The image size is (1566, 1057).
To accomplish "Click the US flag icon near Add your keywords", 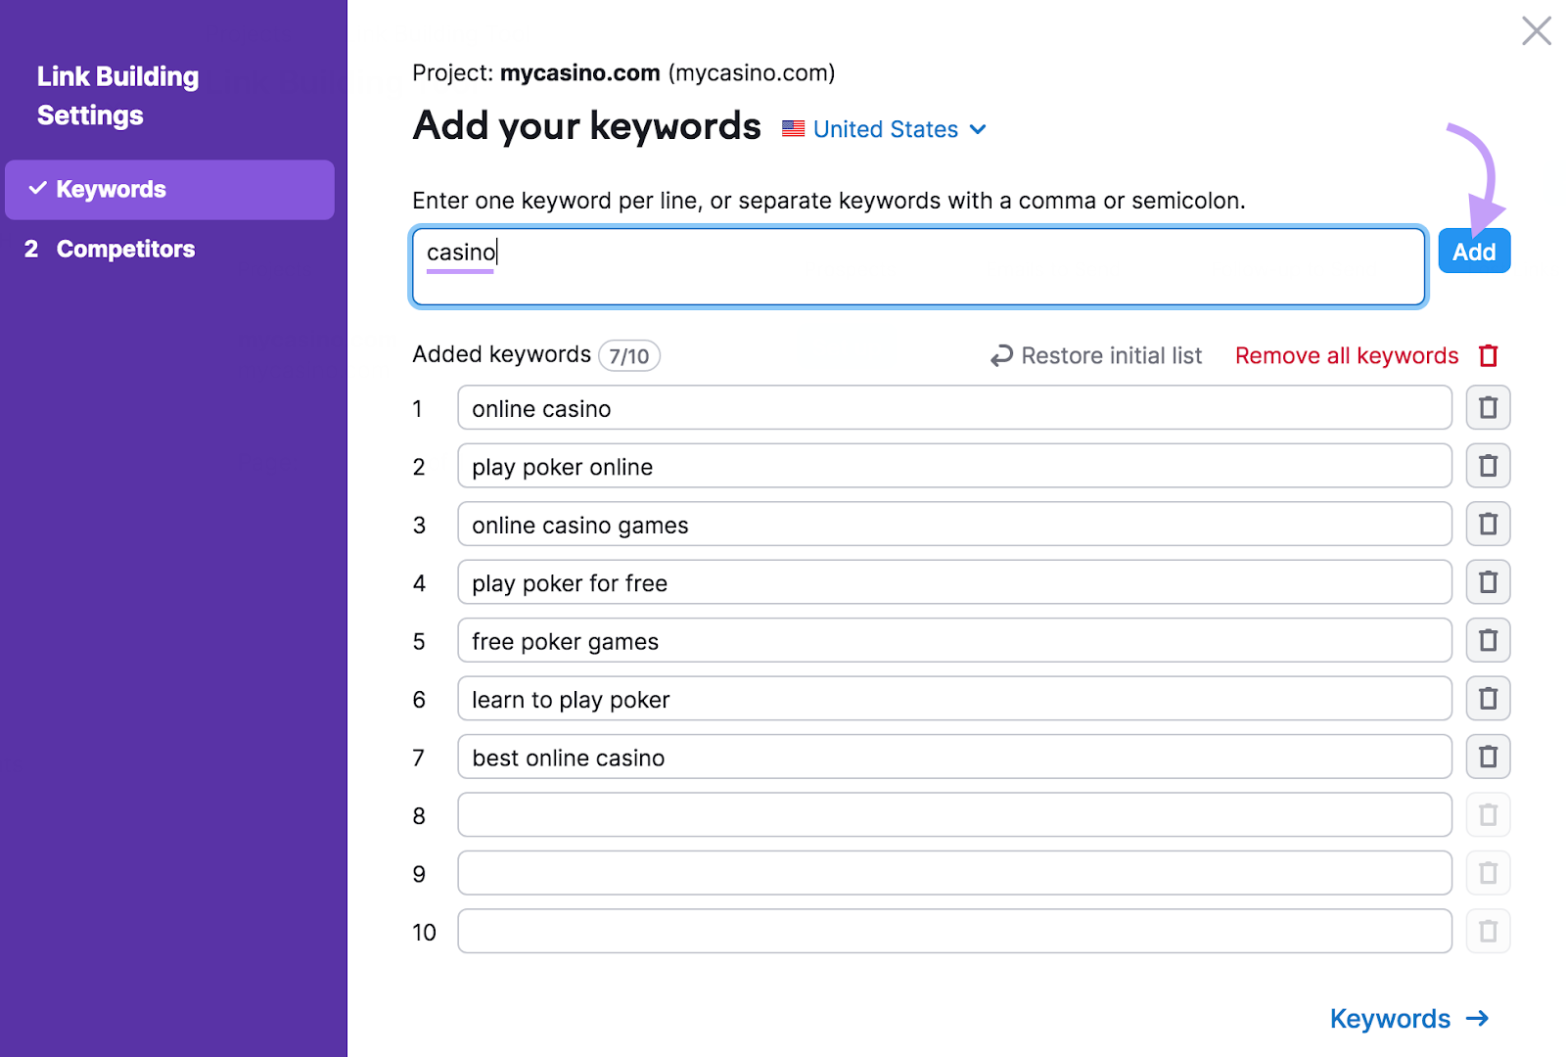I will [793, 128].
